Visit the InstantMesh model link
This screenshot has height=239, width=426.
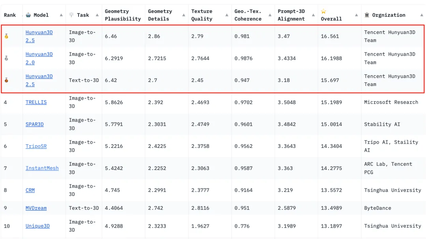tap(42, 168)
